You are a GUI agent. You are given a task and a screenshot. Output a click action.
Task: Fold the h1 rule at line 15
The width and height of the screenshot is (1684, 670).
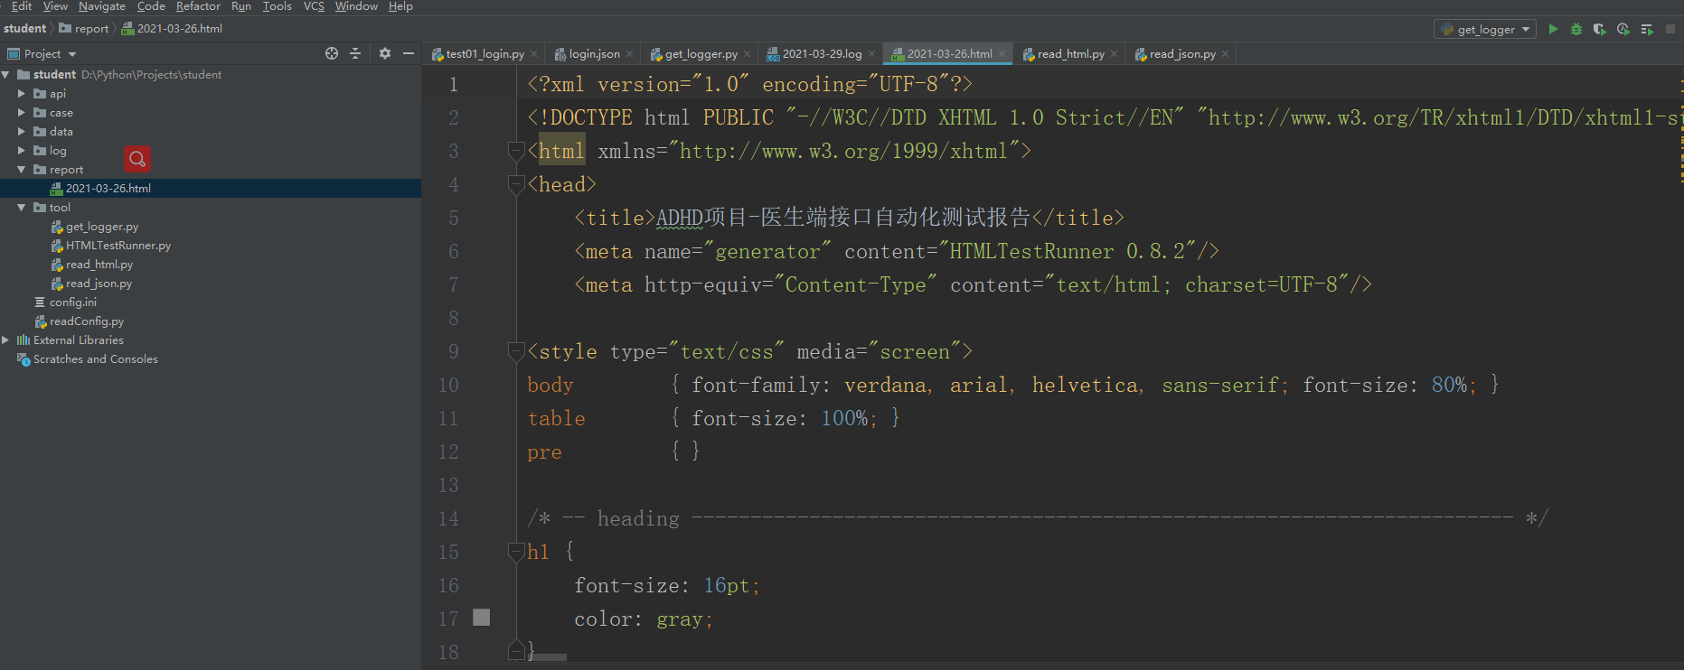(x=516, y=552)
